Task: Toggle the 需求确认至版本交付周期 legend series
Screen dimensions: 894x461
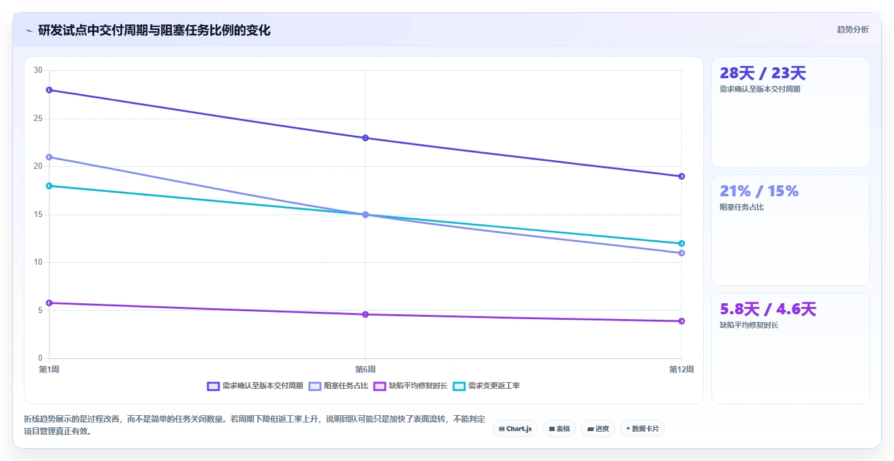Action: pos(255,386)
